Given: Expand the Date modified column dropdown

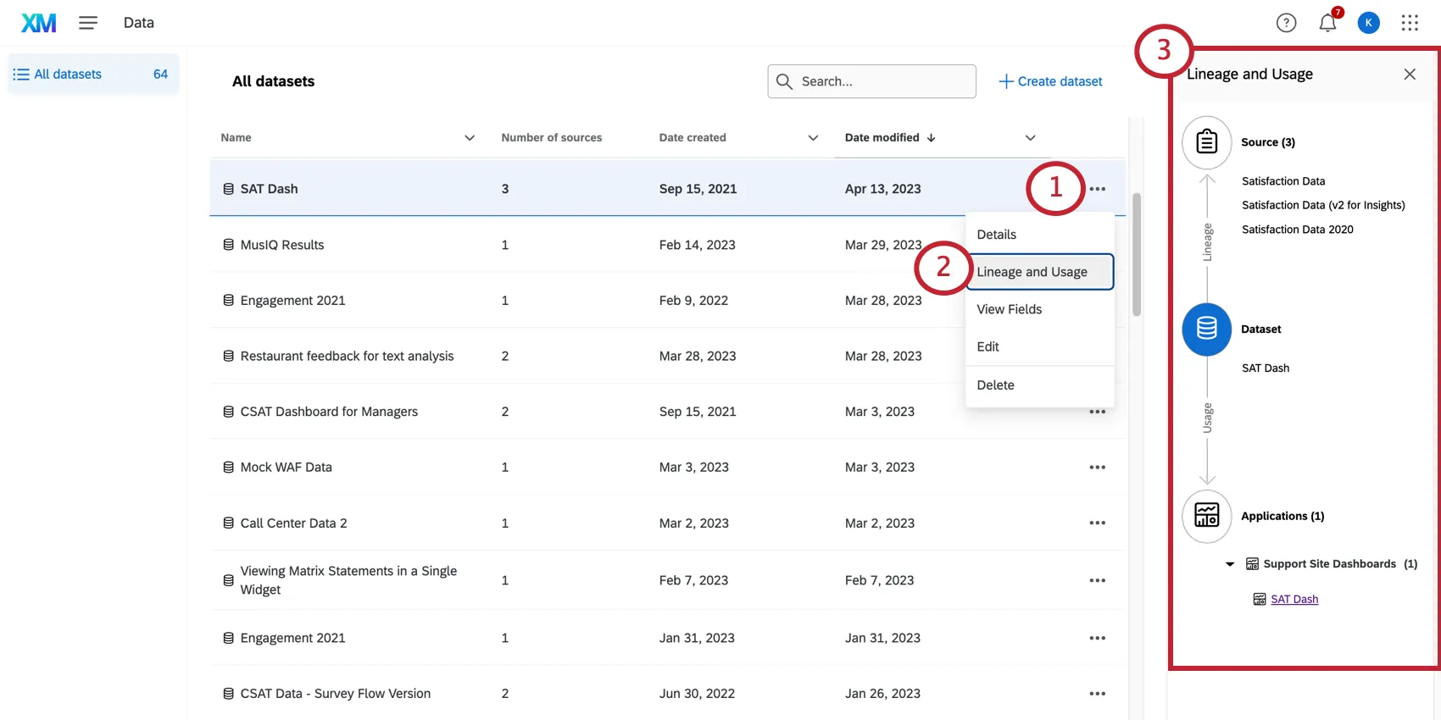Looking at the screenshot, I should (x=1030, y=138).
